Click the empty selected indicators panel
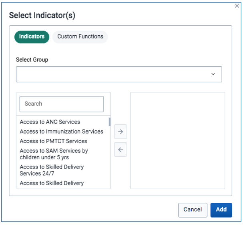 (x=177, y=140)
